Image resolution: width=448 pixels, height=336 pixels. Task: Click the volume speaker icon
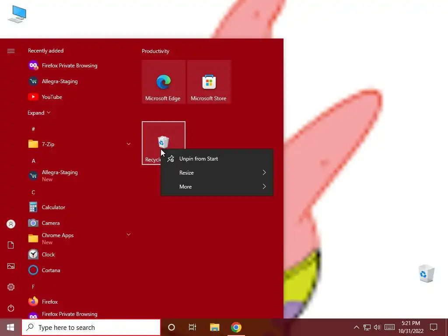(377, 327)
